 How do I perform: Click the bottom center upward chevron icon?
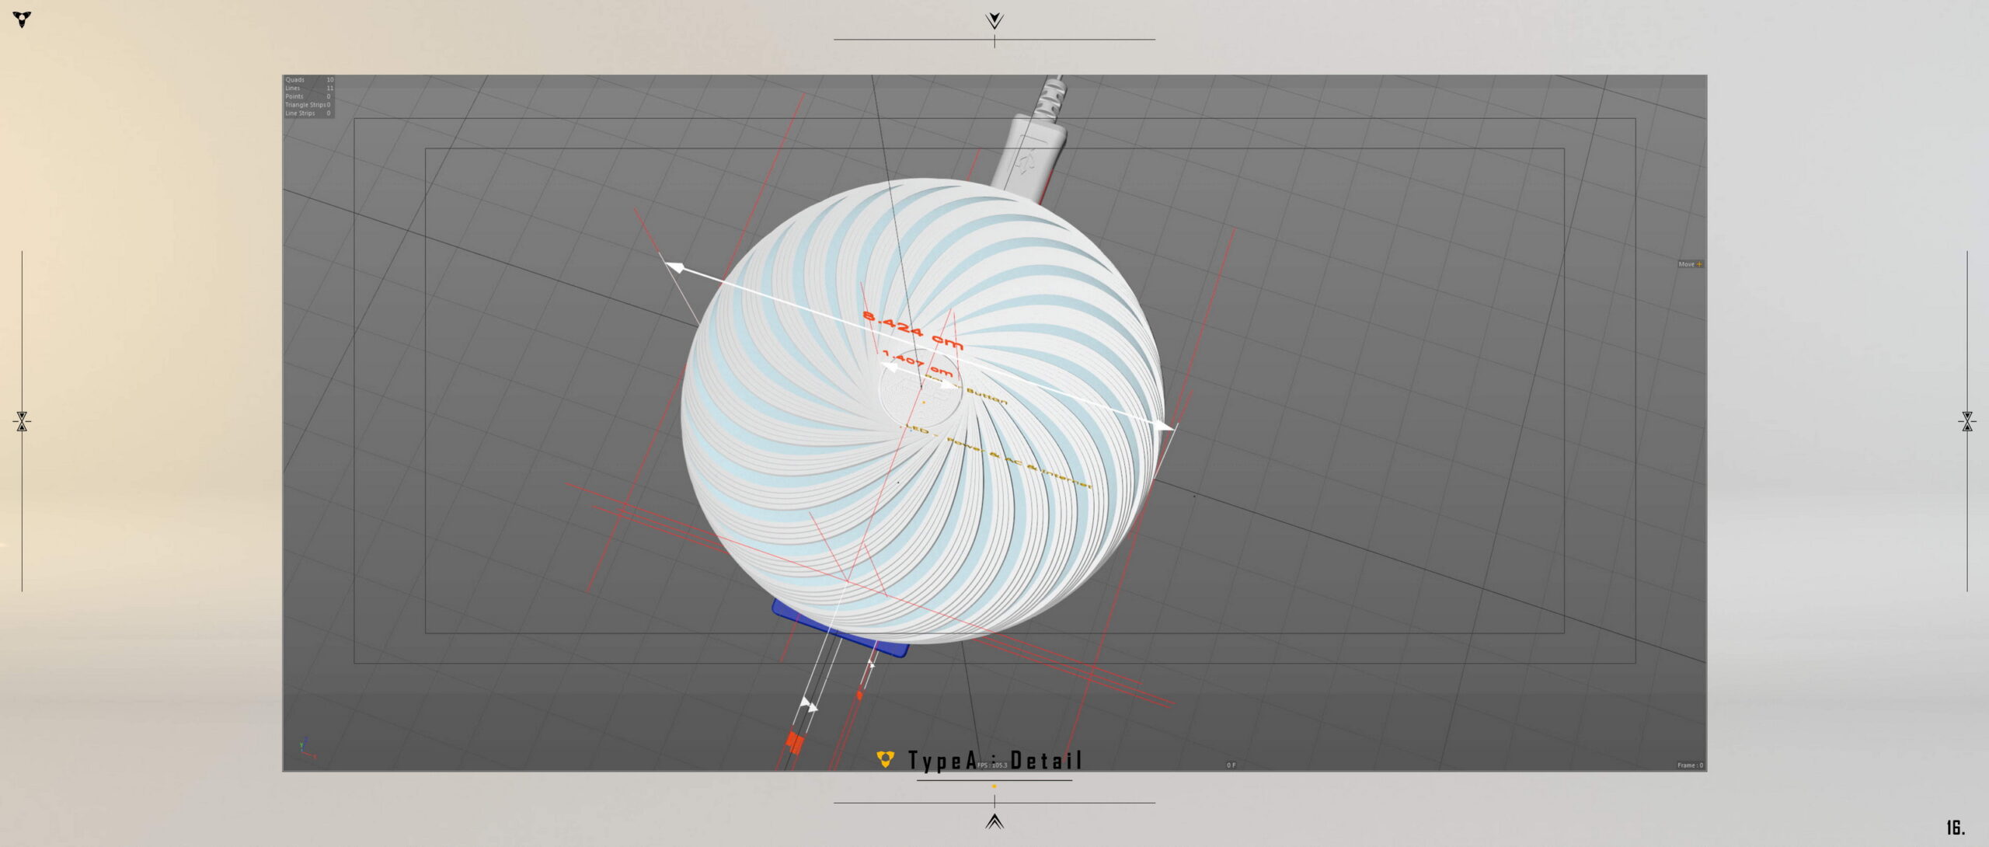(x=994, y=821)
